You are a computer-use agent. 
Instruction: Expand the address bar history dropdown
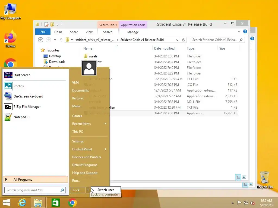coord(177,40)
